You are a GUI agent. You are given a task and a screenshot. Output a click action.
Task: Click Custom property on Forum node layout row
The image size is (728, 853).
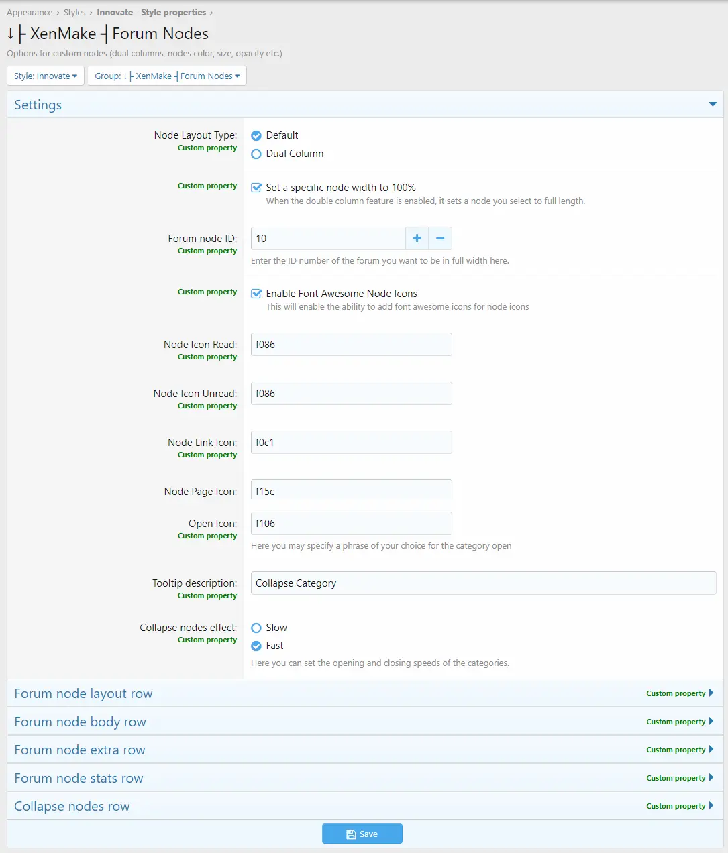click(x=676, y=693)
